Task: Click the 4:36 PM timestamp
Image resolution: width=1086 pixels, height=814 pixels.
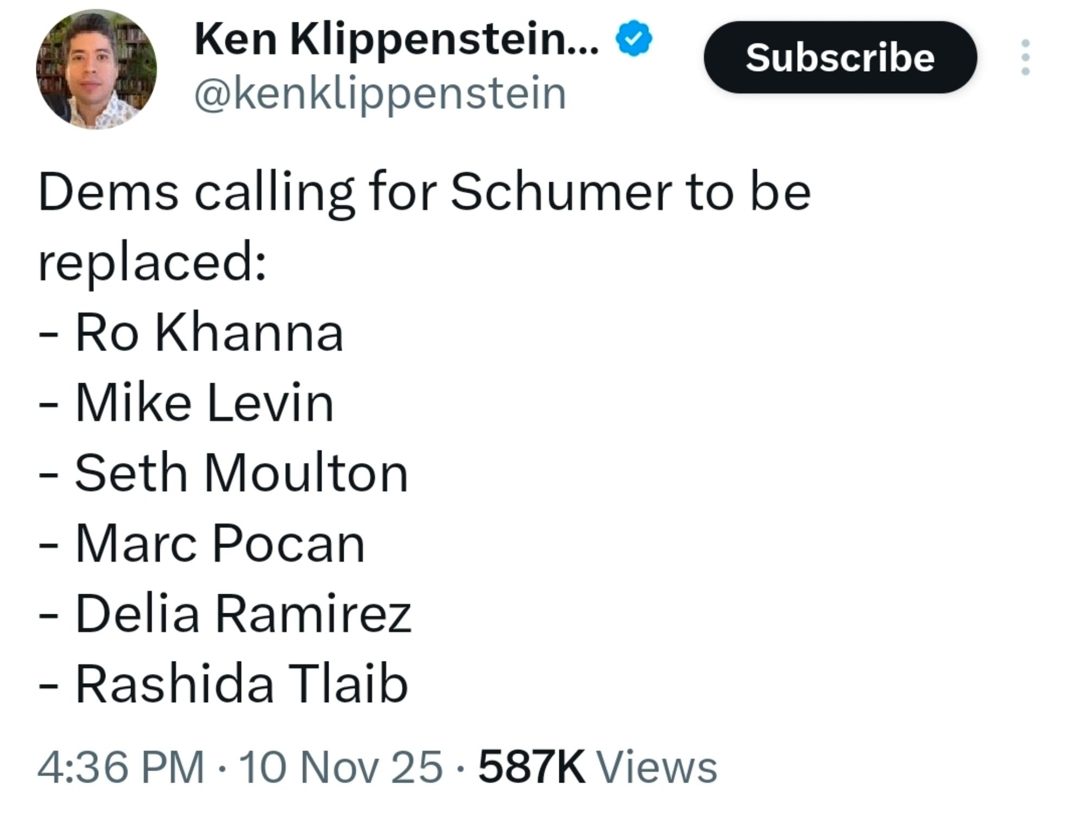Action: pyautogui.click(x=121, y=767)
